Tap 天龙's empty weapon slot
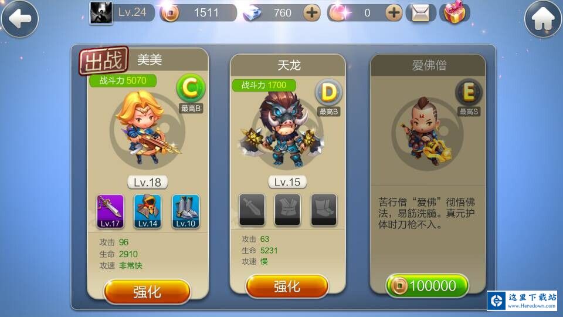Viewport: 563px width, 317px height. coord(252,210)
